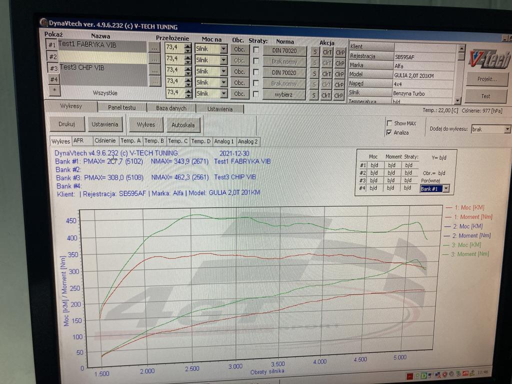The width and height of the screenshot is (512, 384).
Task: Click the ClrT button in row #1
Action: tap(327, 52)
